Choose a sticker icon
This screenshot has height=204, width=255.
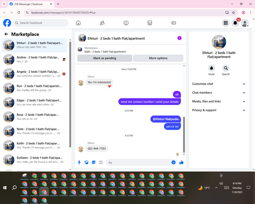coord(94,163)
